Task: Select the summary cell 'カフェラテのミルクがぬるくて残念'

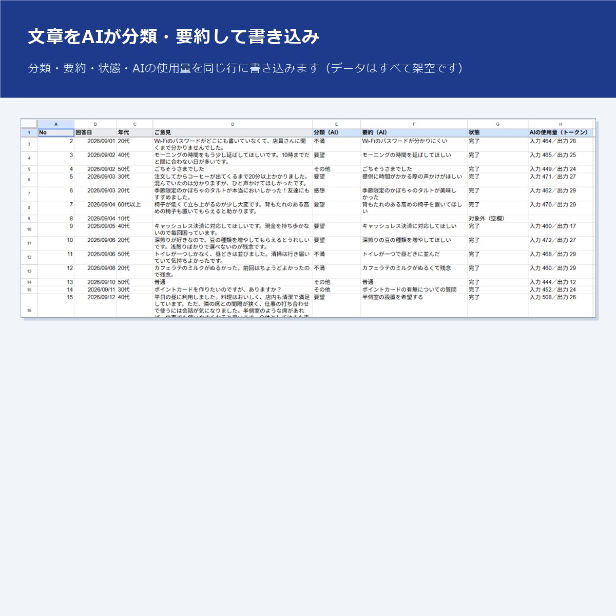Action: coord(414,272)
